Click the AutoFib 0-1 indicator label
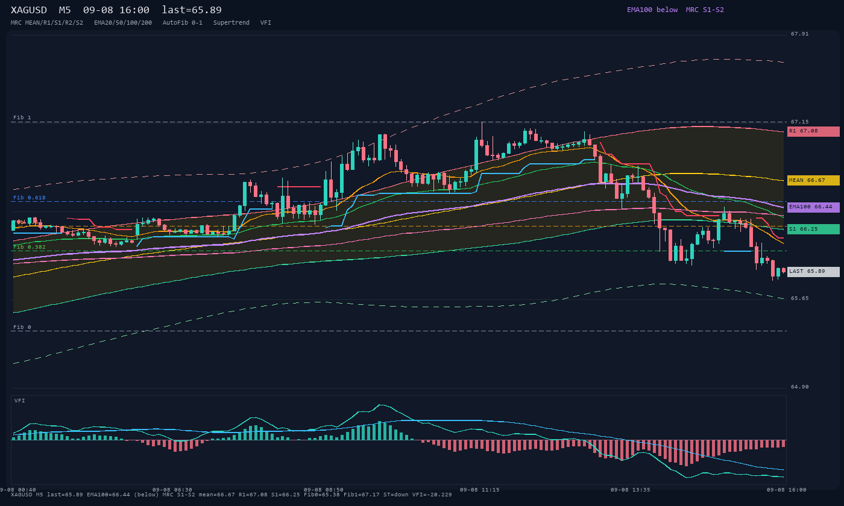 pos(183,23)
